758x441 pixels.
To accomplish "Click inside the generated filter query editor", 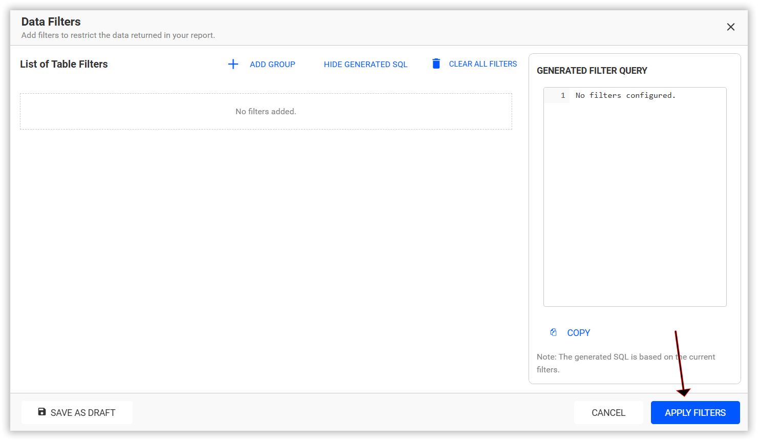I will pyautogui.click(x=635, y=197).
